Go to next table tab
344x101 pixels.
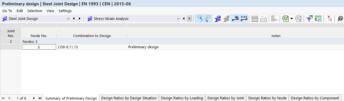[x=34, y=98]
